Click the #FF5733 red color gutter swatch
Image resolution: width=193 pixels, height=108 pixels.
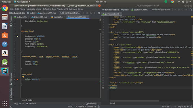(x=17, y=79)
